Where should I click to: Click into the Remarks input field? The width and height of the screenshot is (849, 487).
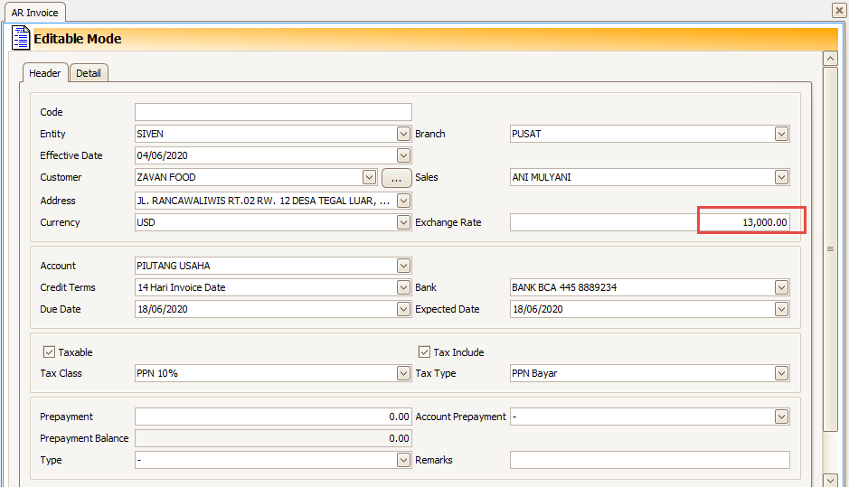point(650,460)
